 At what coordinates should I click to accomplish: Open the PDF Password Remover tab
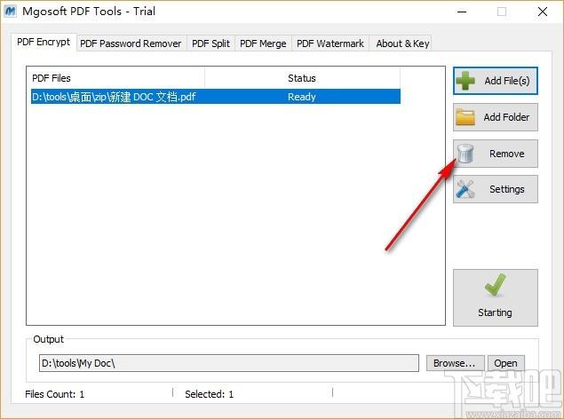pos(131,43)
